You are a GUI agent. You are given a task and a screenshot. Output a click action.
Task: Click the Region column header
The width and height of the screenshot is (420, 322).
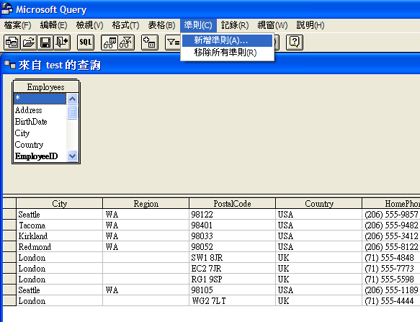pyautogui.click(x=146, y=204)
